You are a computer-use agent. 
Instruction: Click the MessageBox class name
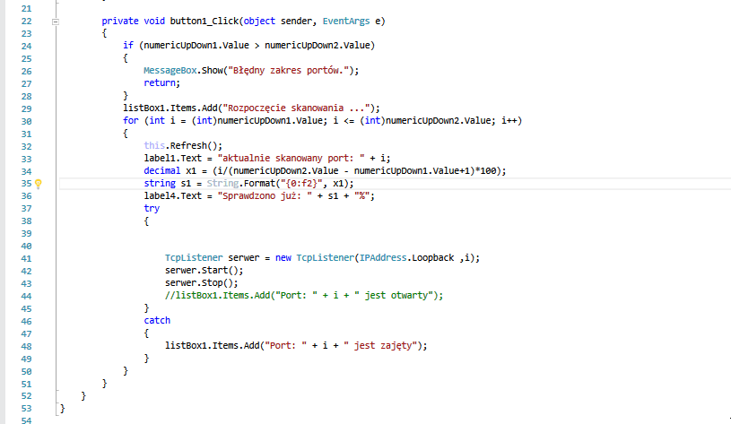pos(170,70)
